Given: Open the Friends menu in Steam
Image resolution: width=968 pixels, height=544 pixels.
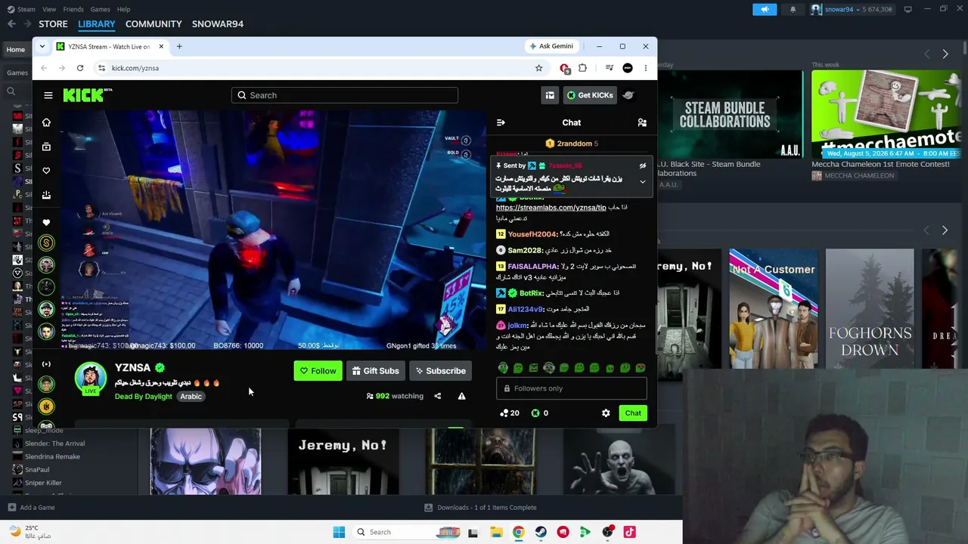Looking at the screenshot, I should point(73,9).
